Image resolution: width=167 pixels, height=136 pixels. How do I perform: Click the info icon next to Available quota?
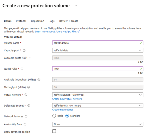(x=30, y=58)
